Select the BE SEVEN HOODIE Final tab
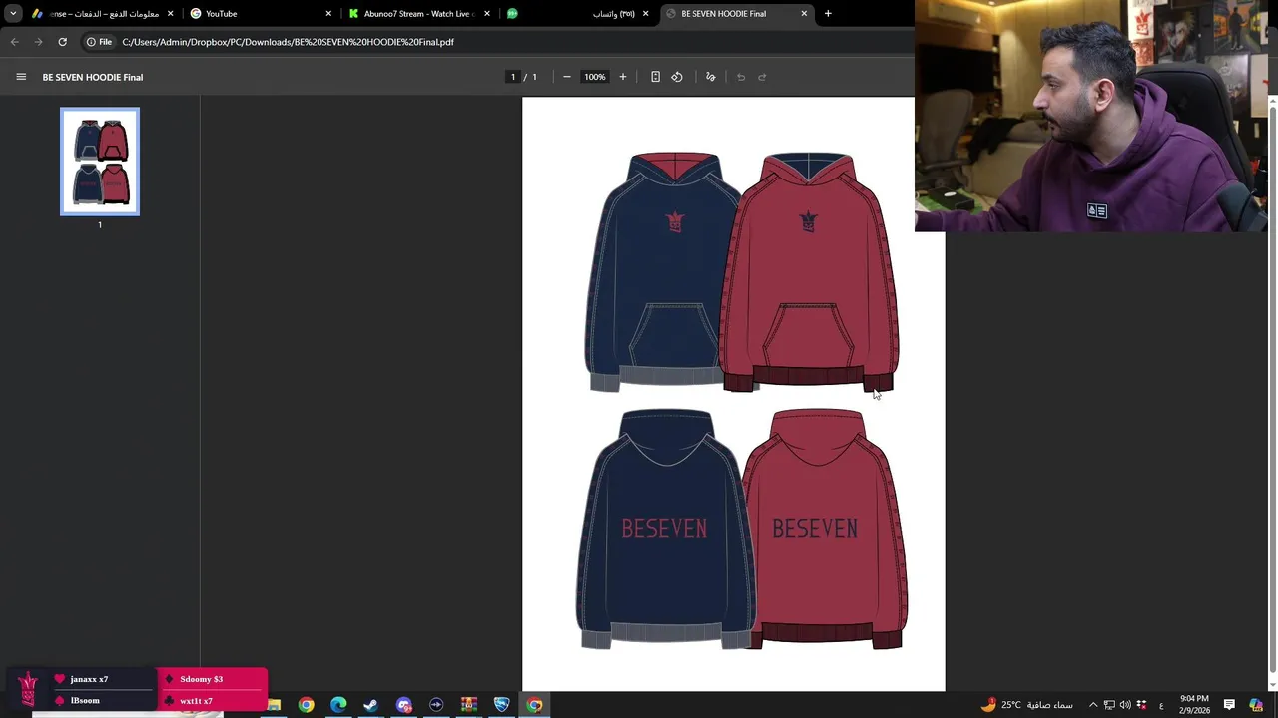The image size is (1278, 718). [737, 14]
